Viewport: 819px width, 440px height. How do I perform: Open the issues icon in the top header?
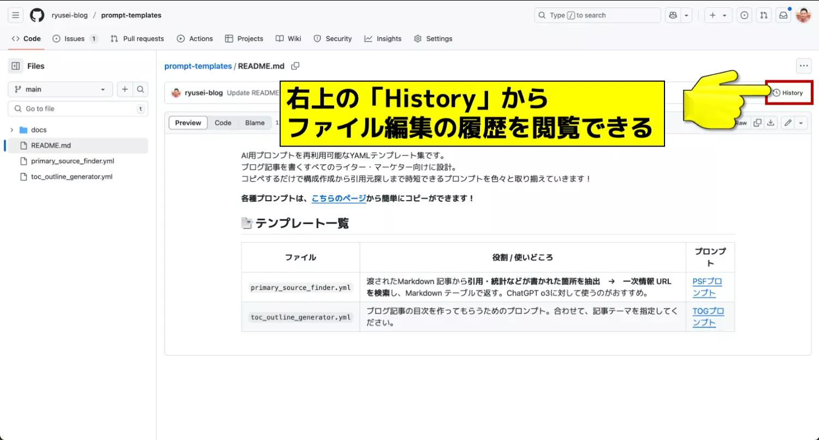point(744,15)
